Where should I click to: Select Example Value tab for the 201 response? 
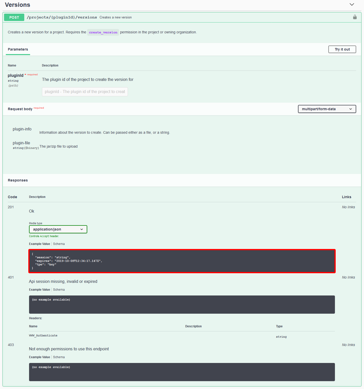coord(39,244)
